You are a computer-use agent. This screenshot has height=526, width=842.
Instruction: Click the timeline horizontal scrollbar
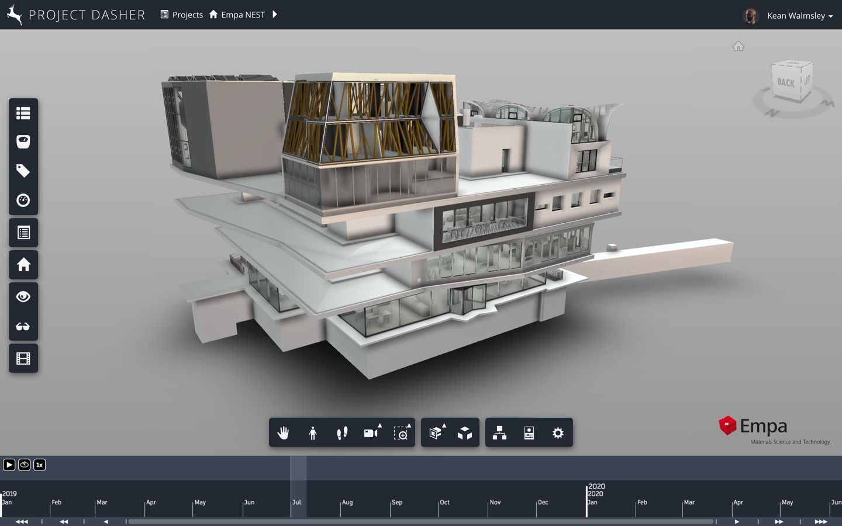[x=420, y=521]
